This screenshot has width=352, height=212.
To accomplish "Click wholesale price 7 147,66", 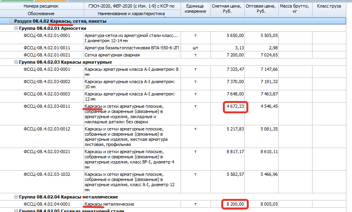I will (x=269, y=69).
